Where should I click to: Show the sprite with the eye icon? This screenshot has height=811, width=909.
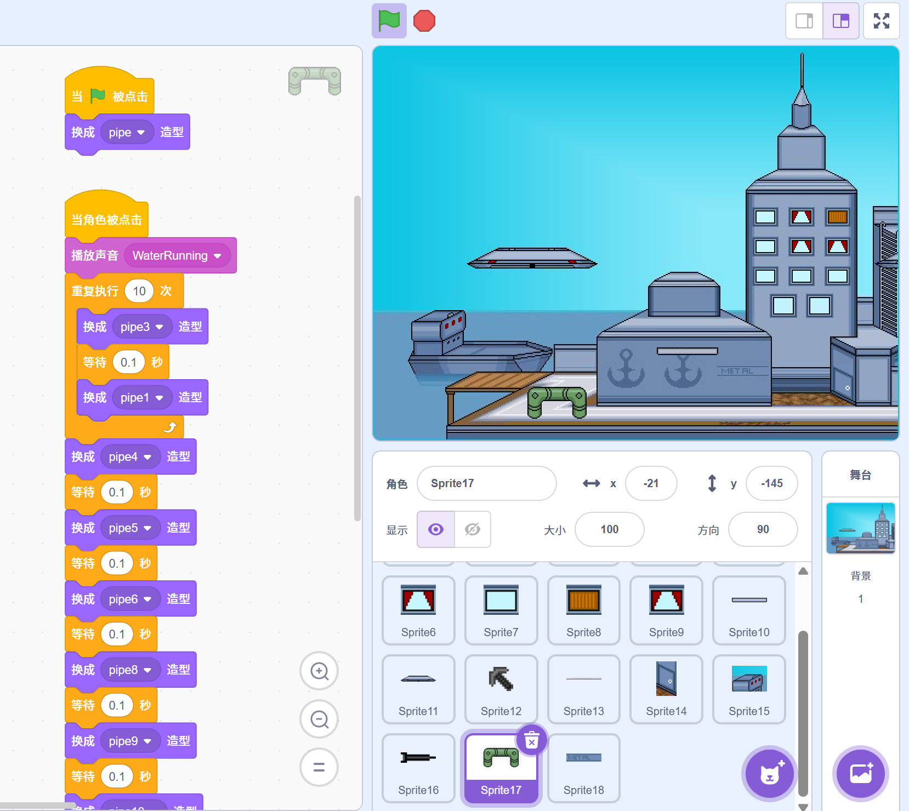click(436, 529)
